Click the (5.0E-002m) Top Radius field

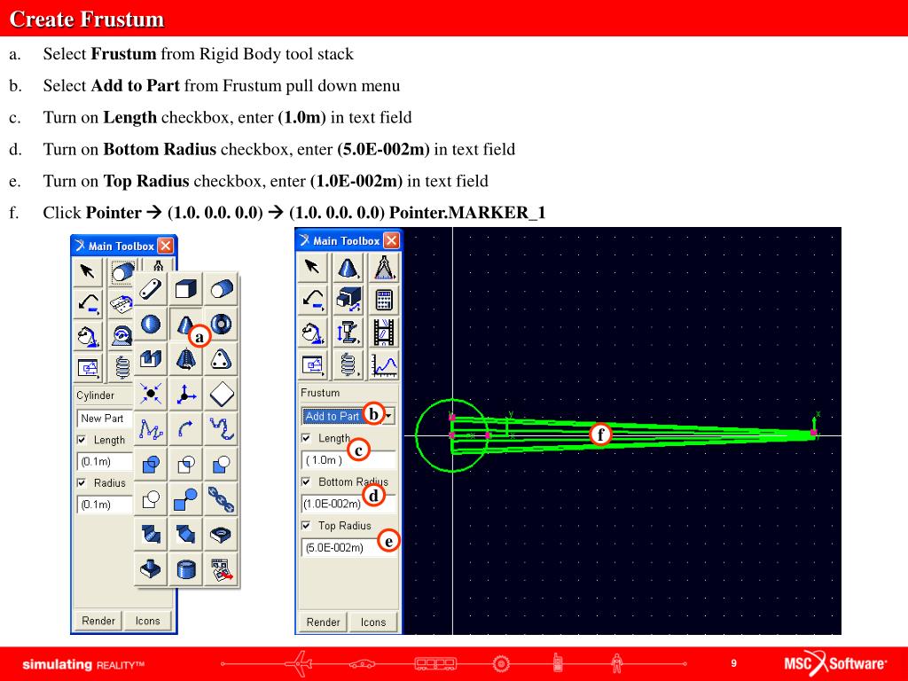[x=348, y=547]
